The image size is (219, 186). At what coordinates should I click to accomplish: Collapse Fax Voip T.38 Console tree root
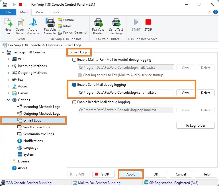[3, 52]
